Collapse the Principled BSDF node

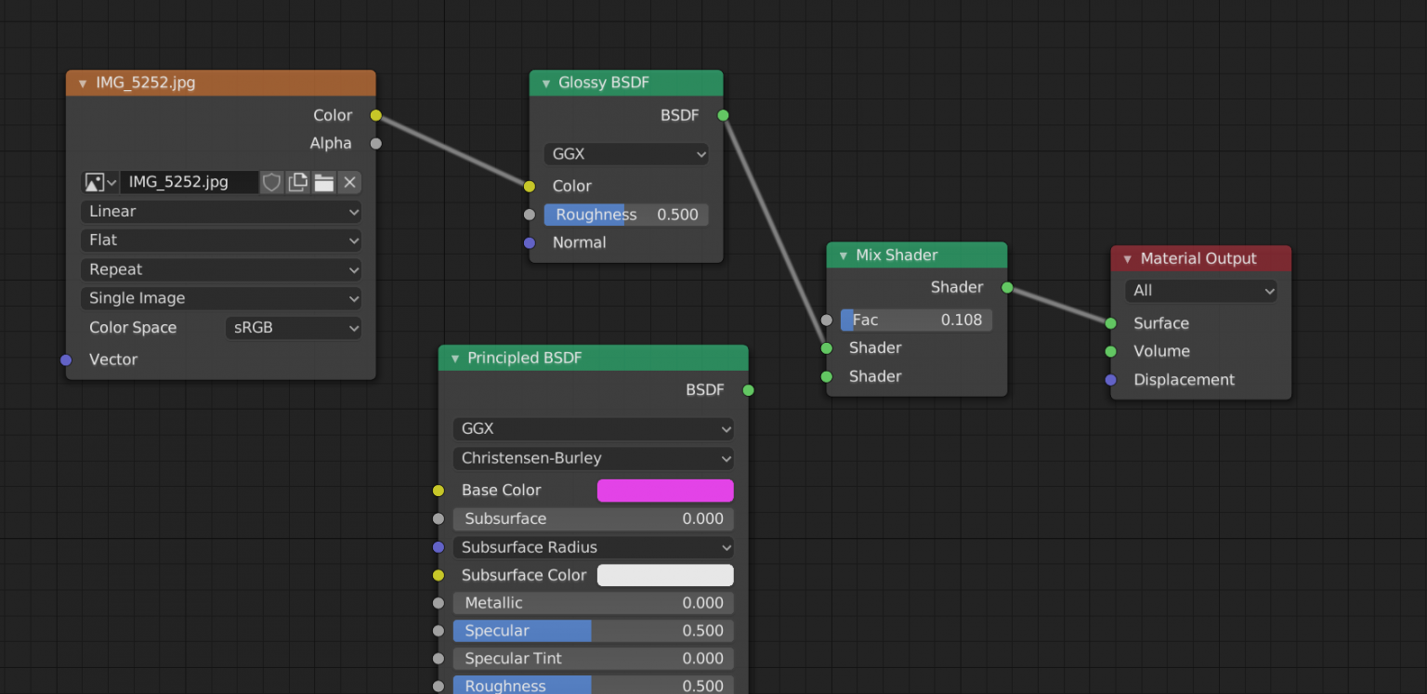click(454, 358)
